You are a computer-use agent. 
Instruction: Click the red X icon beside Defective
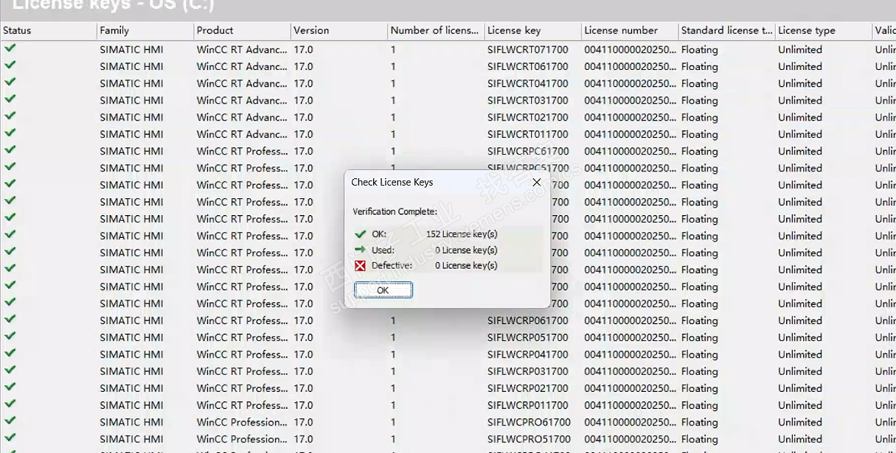[360, 266]
